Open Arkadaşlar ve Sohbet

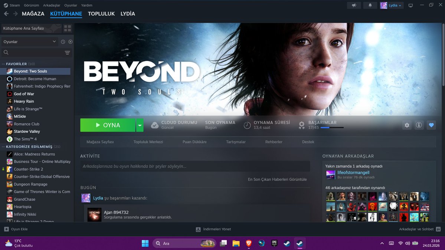[420, 229]
